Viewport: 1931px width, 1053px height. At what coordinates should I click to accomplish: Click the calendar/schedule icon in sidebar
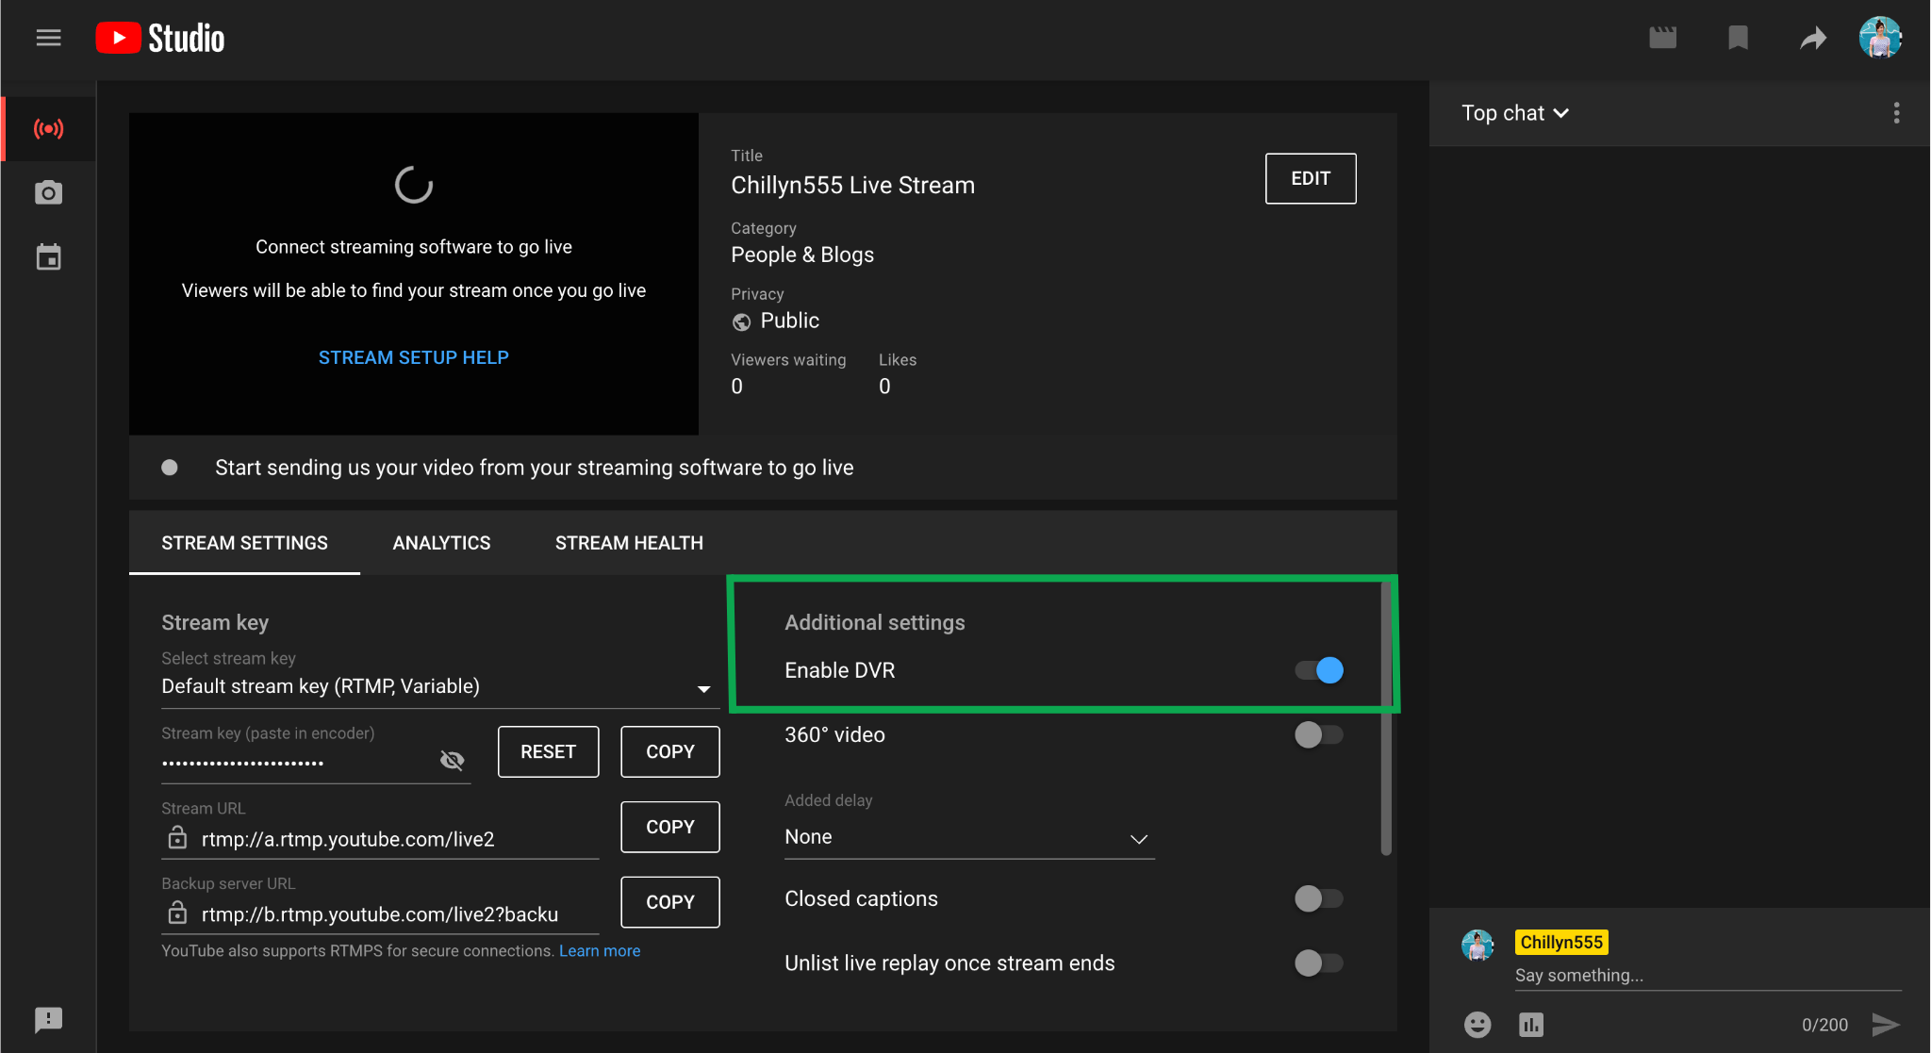(x=48, y=255)
